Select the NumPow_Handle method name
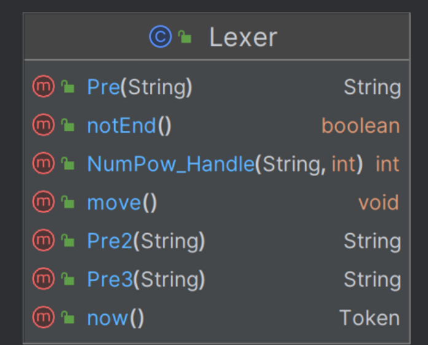Screen dimensions: 428x345 coord(171,165)
